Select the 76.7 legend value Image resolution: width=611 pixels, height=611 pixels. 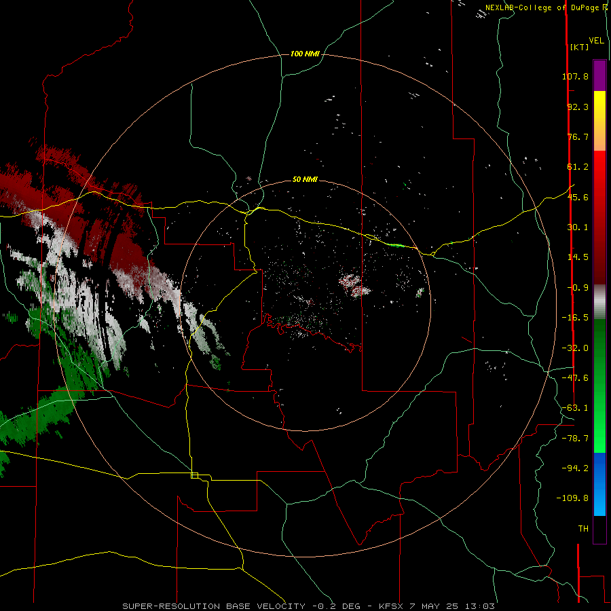578,136
